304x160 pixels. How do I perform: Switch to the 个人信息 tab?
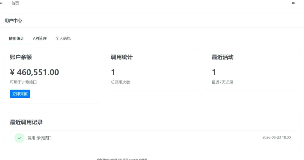63,39
